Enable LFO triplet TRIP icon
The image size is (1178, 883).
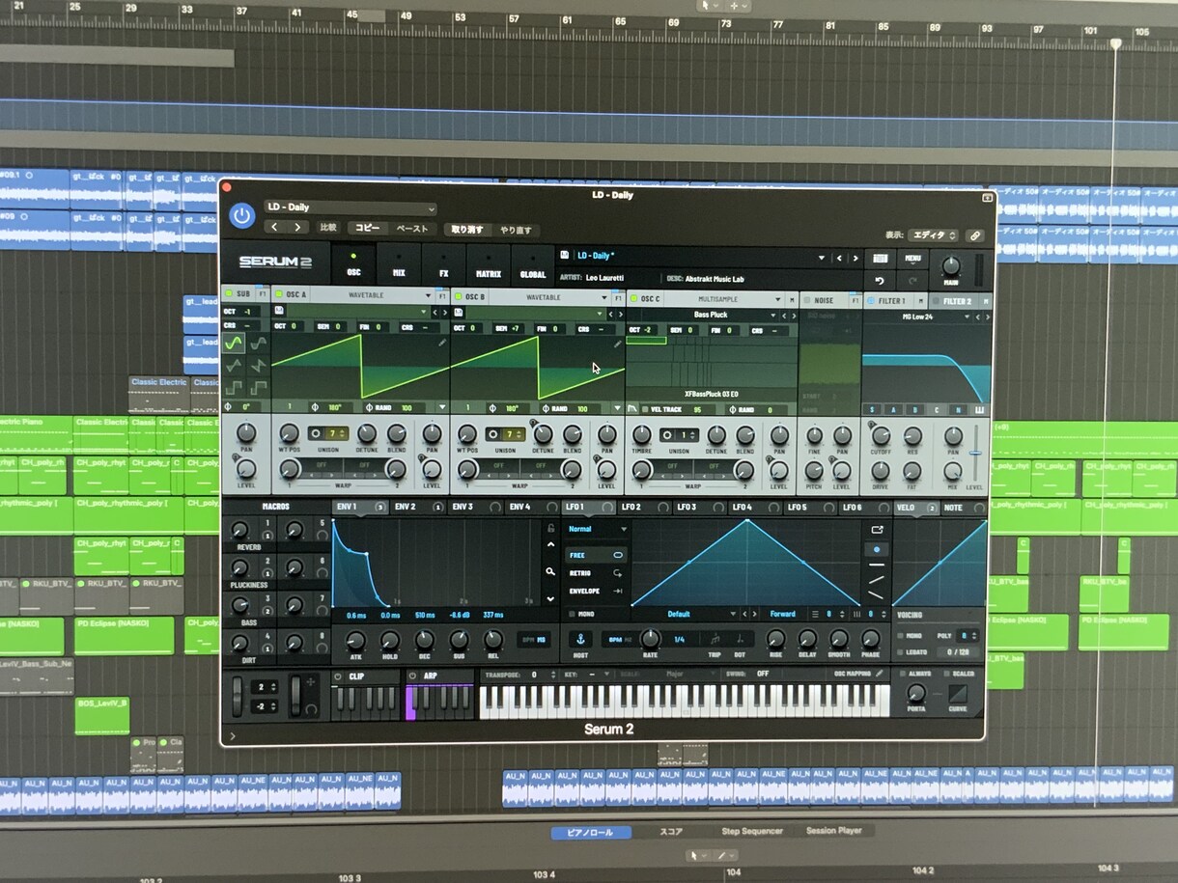715,639
